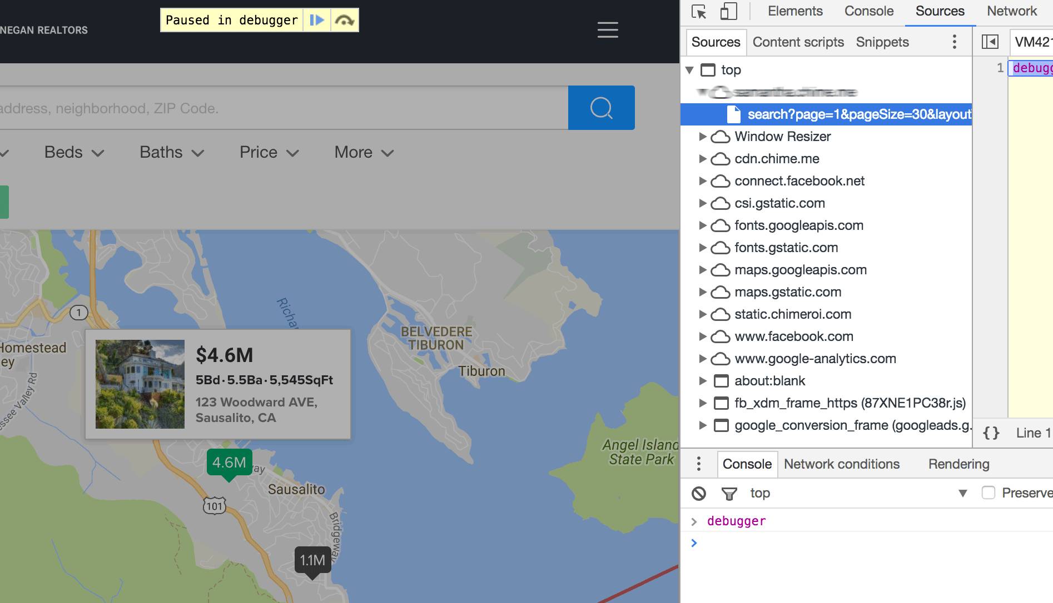Expand the about:blank frame node
The height and width of the screenshot is (603, 1053).
pyautogui.click(x=703, y=381)
